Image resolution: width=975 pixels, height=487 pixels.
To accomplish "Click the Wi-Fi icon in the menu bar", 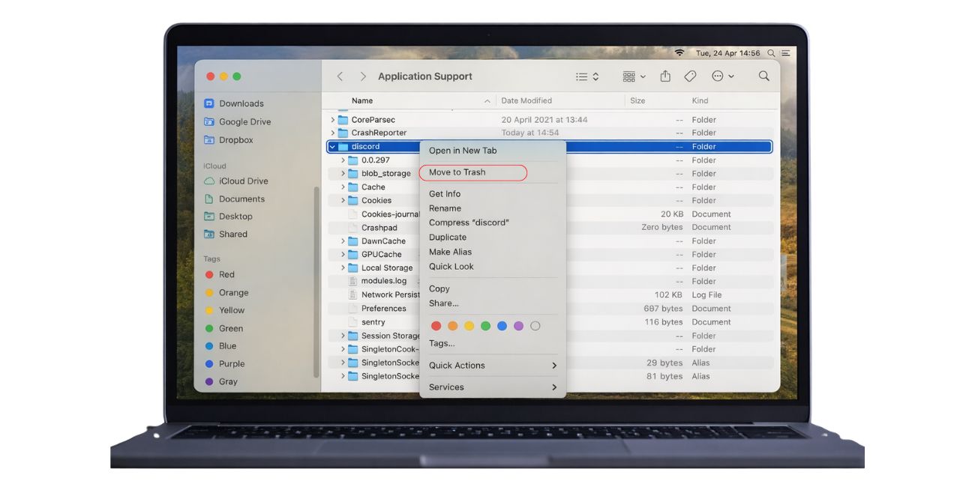I will [x=680, y=52].
